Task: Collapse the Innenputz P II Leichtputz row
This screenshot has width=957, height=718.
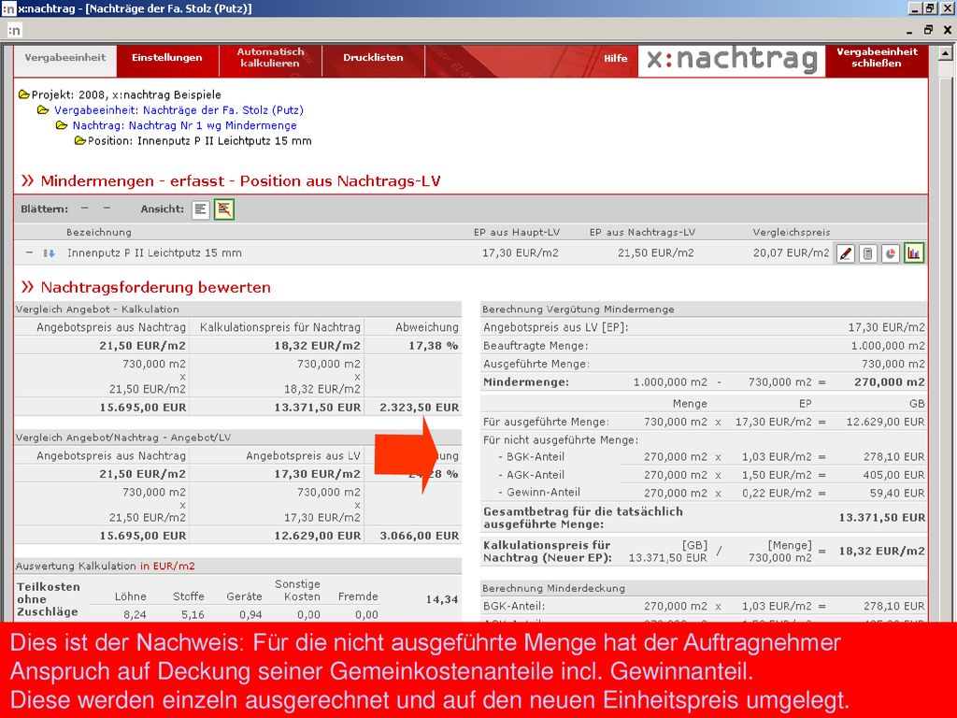Action: (x=29, y=252)
